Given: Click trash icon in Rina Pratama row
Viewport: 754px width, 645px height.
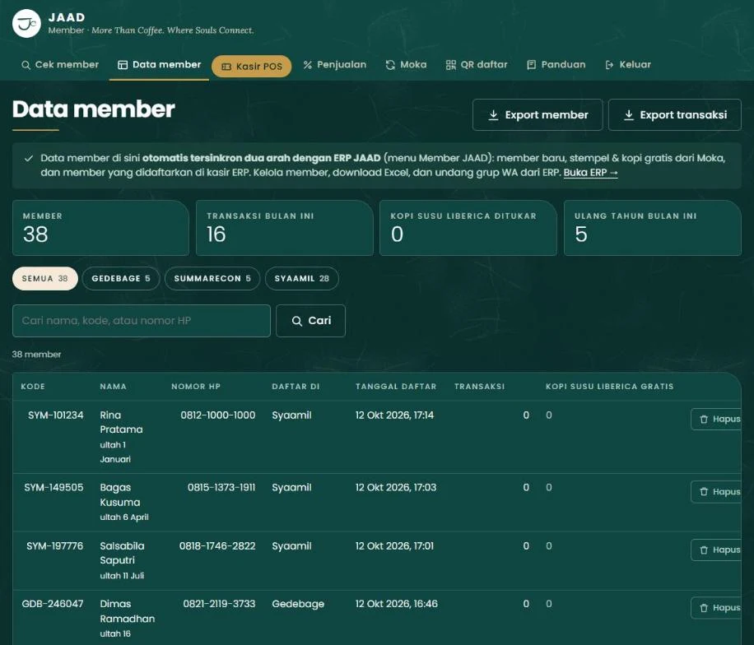Looking at the screenshot, I should point(704,419).
